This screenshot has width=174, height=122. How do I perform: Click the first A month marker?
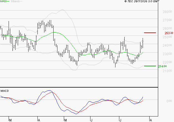[39, 120]
